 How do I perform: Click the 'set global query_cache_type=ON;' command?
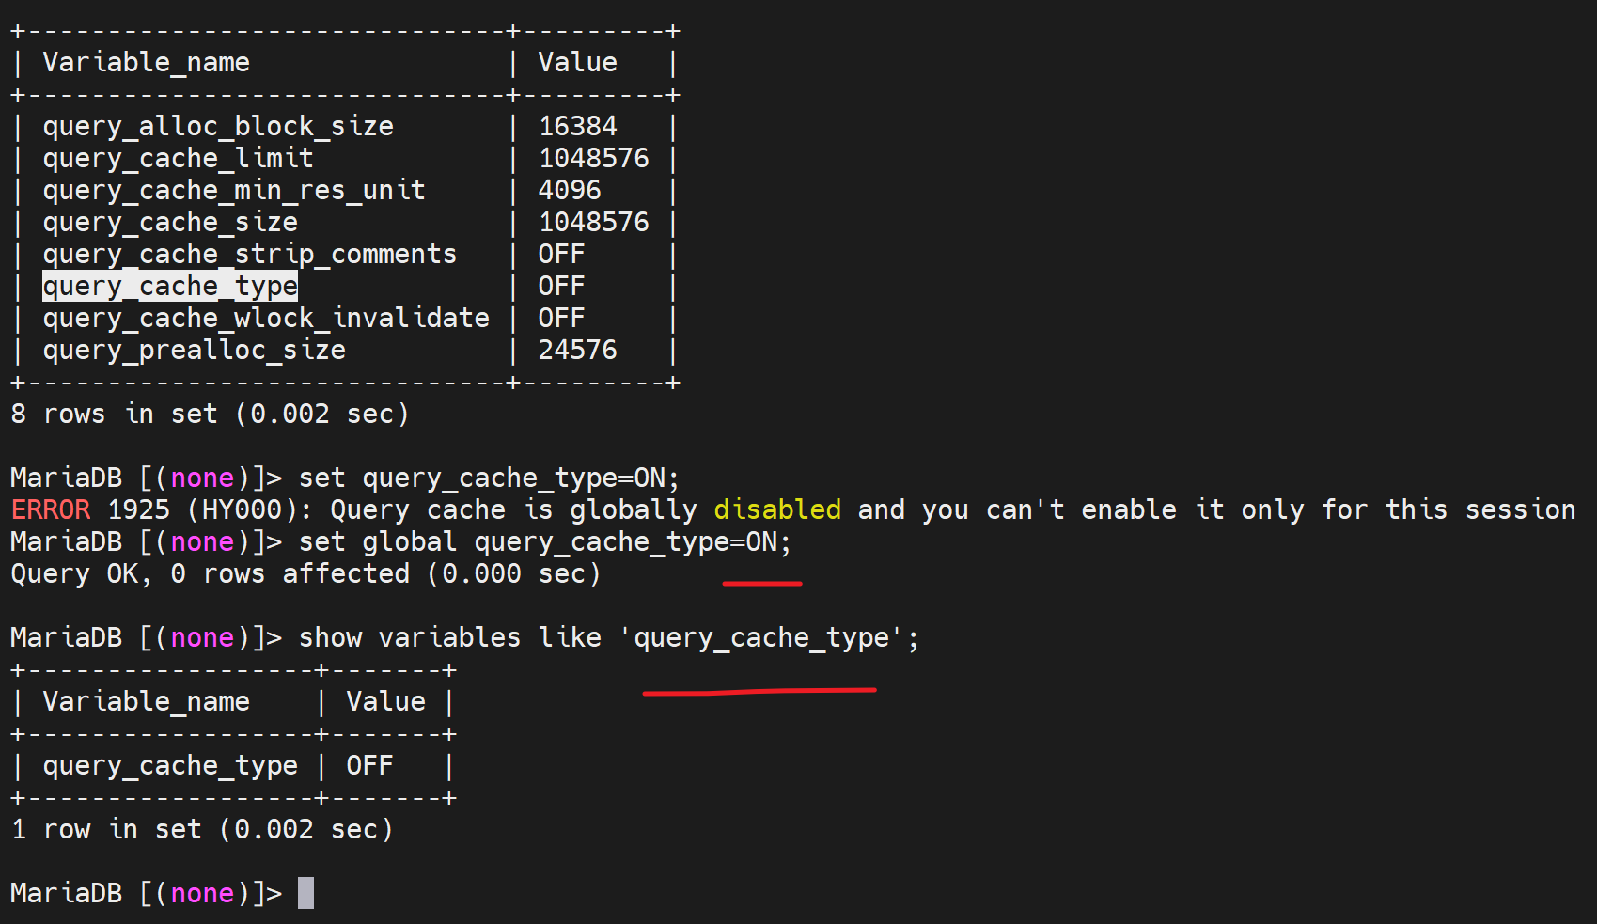pyautogui.click(x=544, y=541)
